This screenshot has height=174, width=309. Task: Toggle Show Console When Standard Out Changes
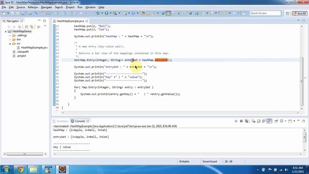pyautogui.click(x=264, y=121)
